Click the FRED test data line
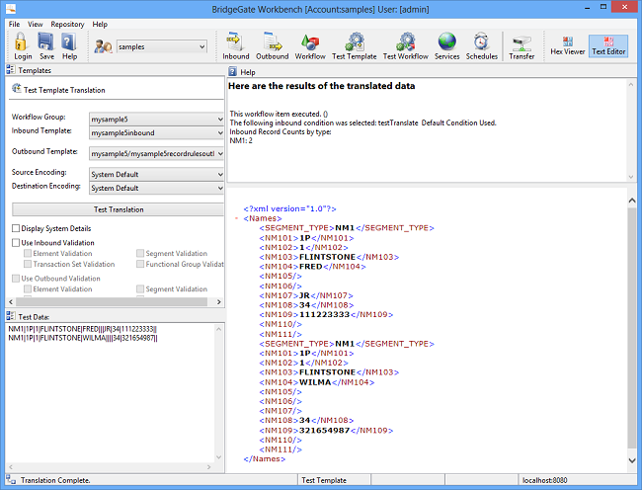The width and height of the screenshot is (642, 490). [82, 329]
